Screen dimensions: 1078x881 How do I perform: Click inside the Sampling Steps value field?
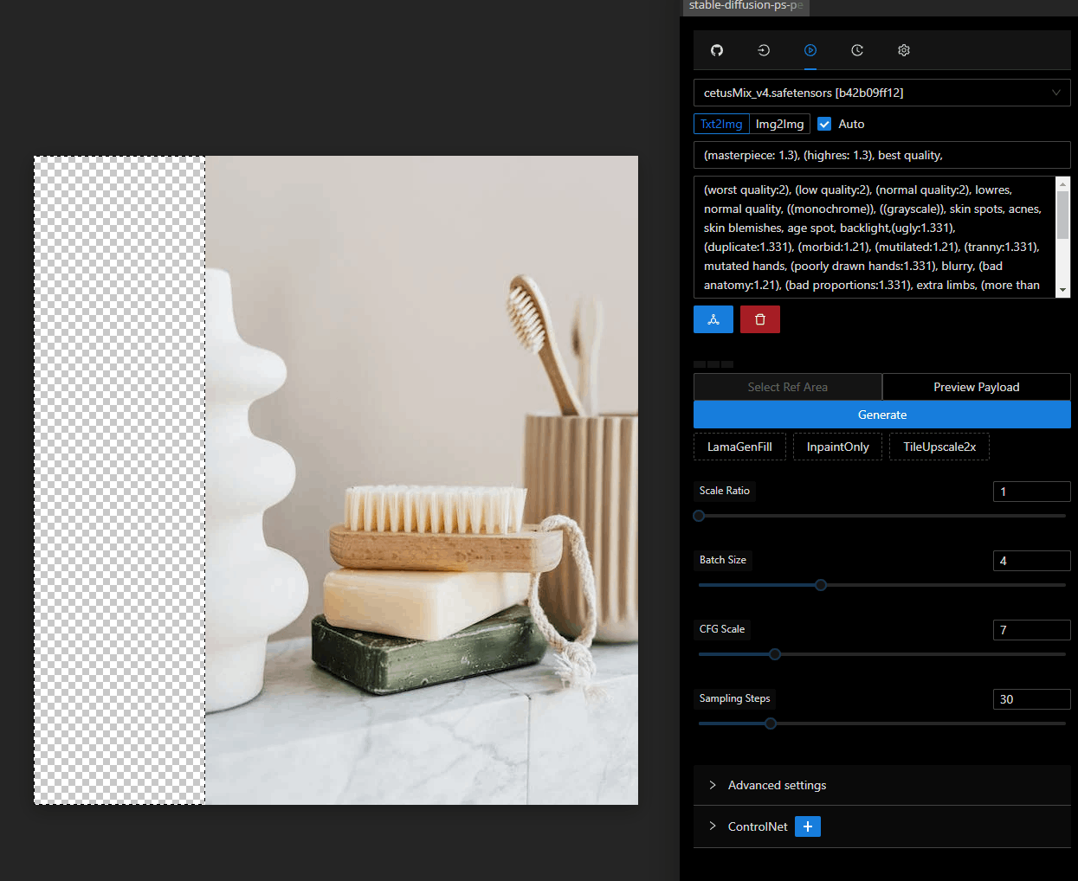tap(1031, 698)
